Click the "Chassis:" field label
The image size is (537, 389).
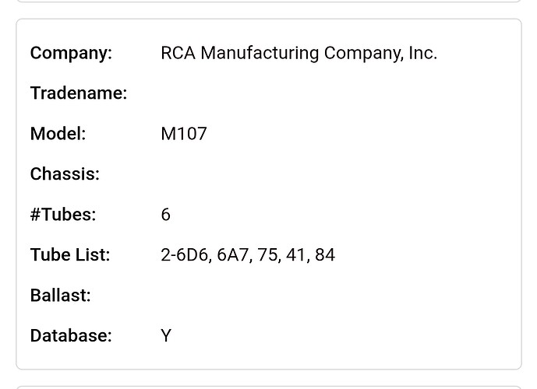coord(65,174)
